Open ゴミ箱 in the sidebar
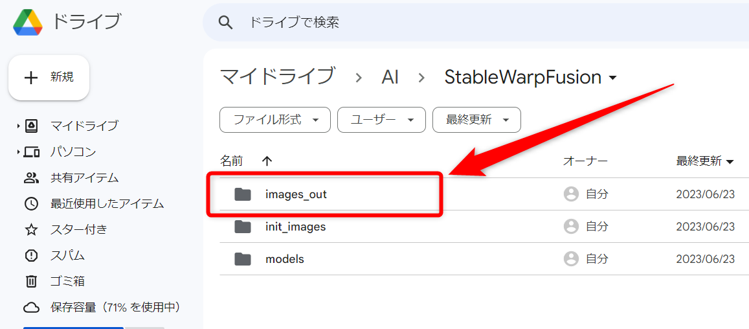 pos(67,280)
